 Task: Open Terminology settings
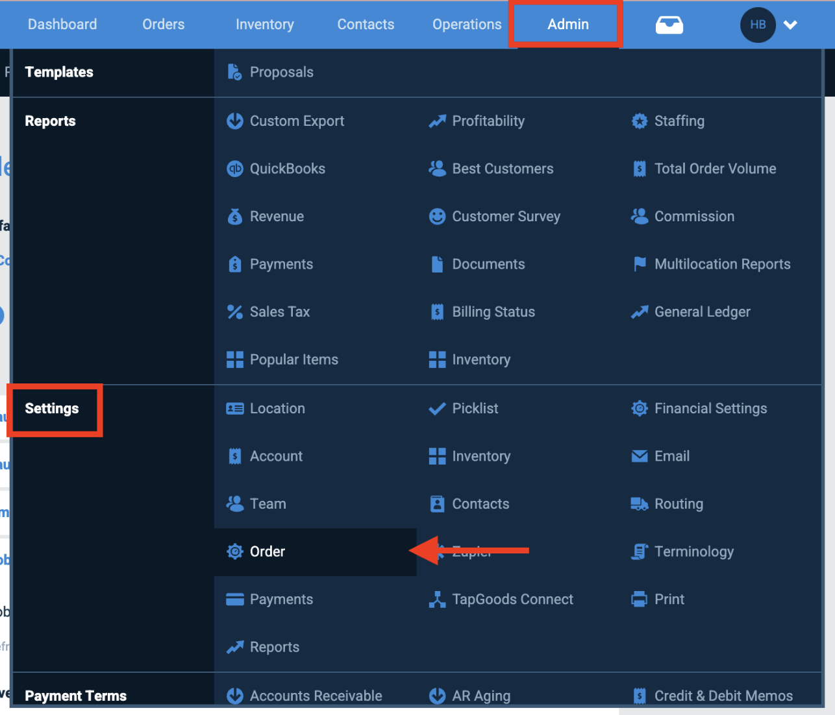[x=694, y=551]
